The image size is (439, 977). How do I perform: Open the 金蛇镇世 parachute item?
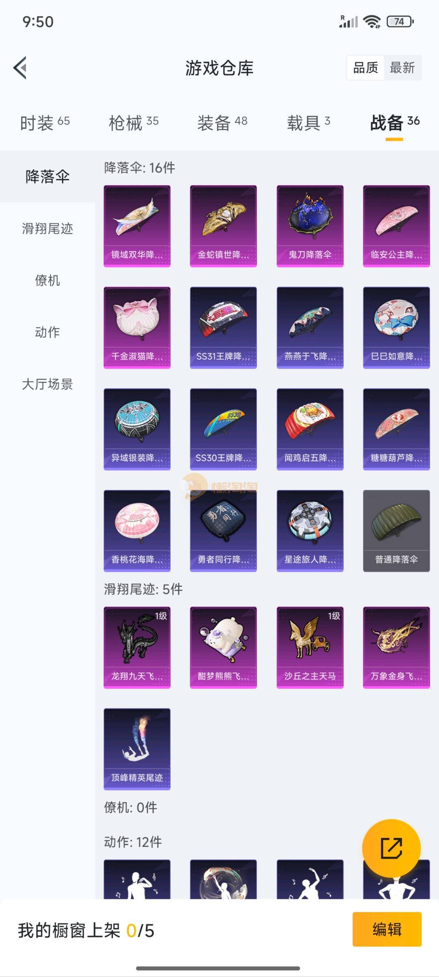pos(223,226)
